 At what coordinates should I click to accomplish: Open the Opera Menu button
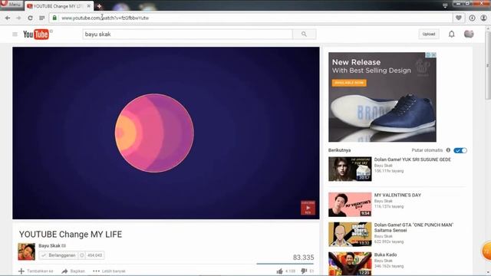12,5
